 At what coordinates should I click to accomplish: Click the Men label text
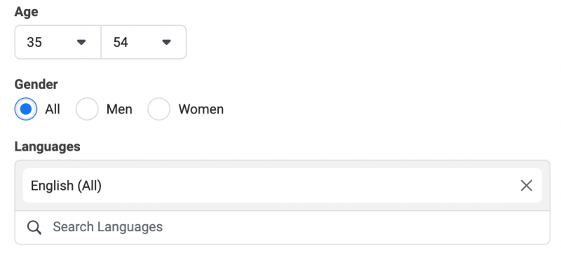click(x=119, y=109)
